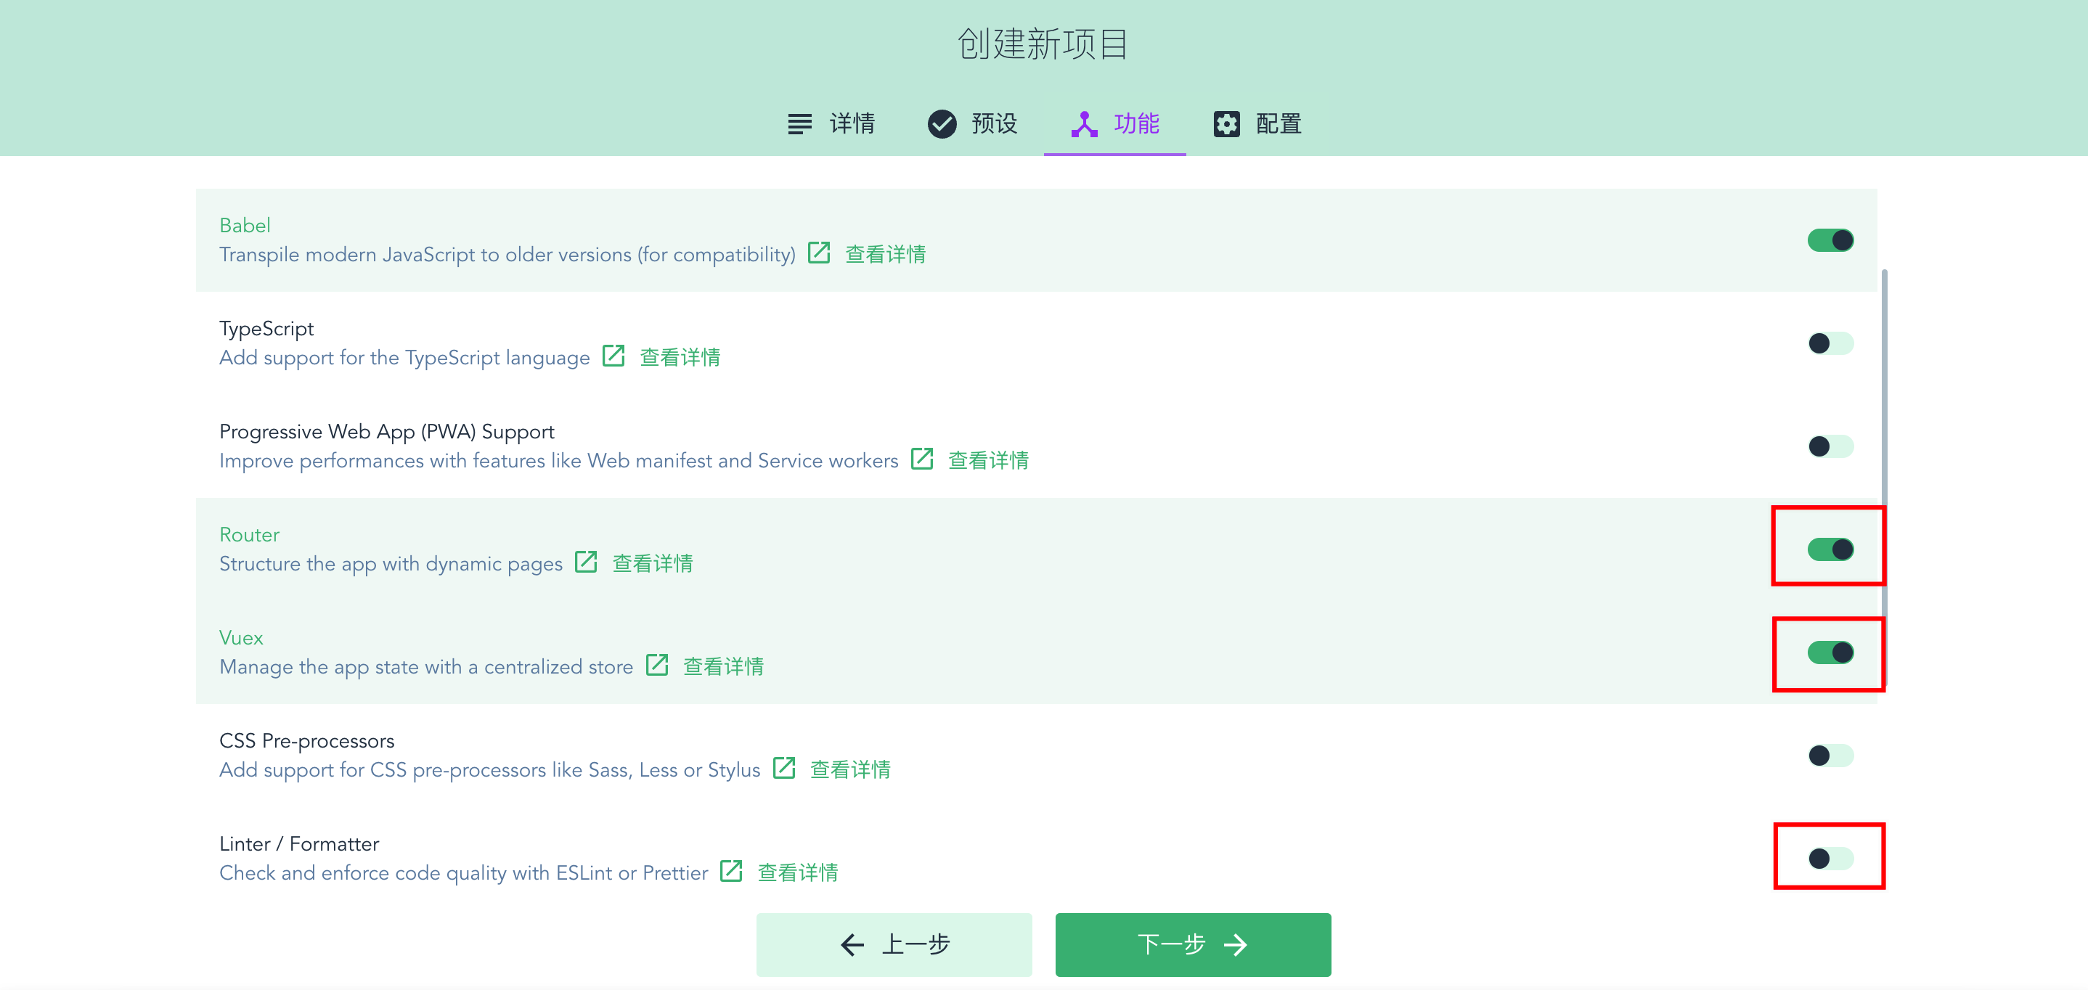This screenshot has width=2088, height=990.
Task: Enable the TypeScript toggle switch
Action: click(x=1830, y=343)
